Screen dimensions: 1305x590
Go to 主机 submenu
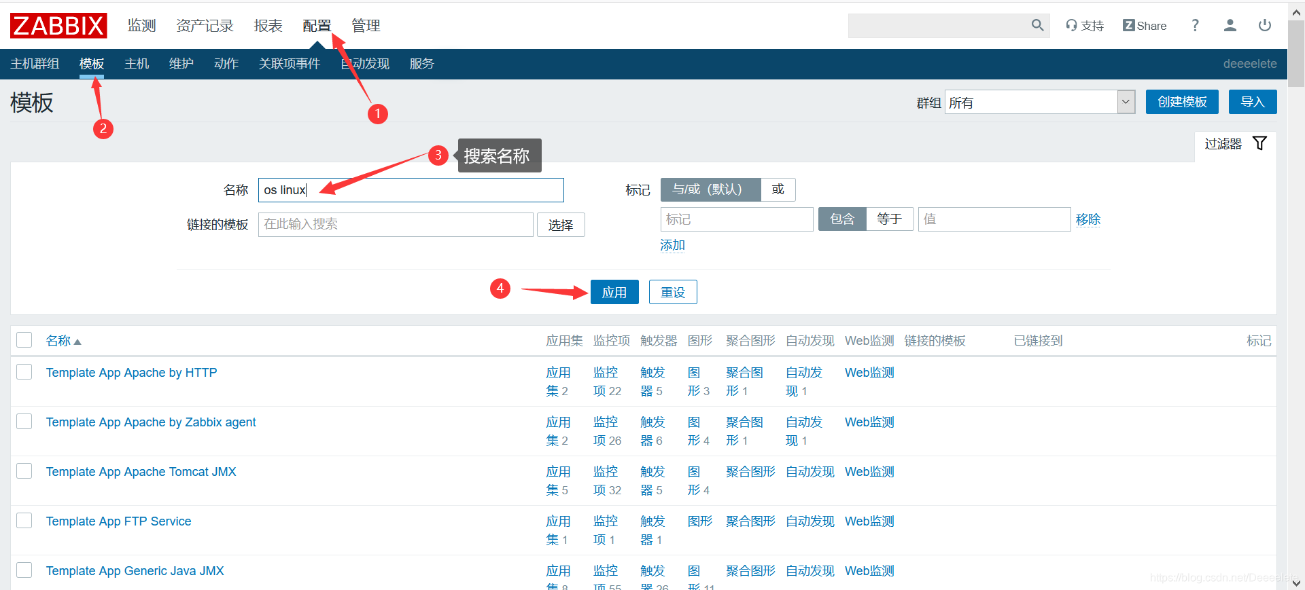[137, 64]
